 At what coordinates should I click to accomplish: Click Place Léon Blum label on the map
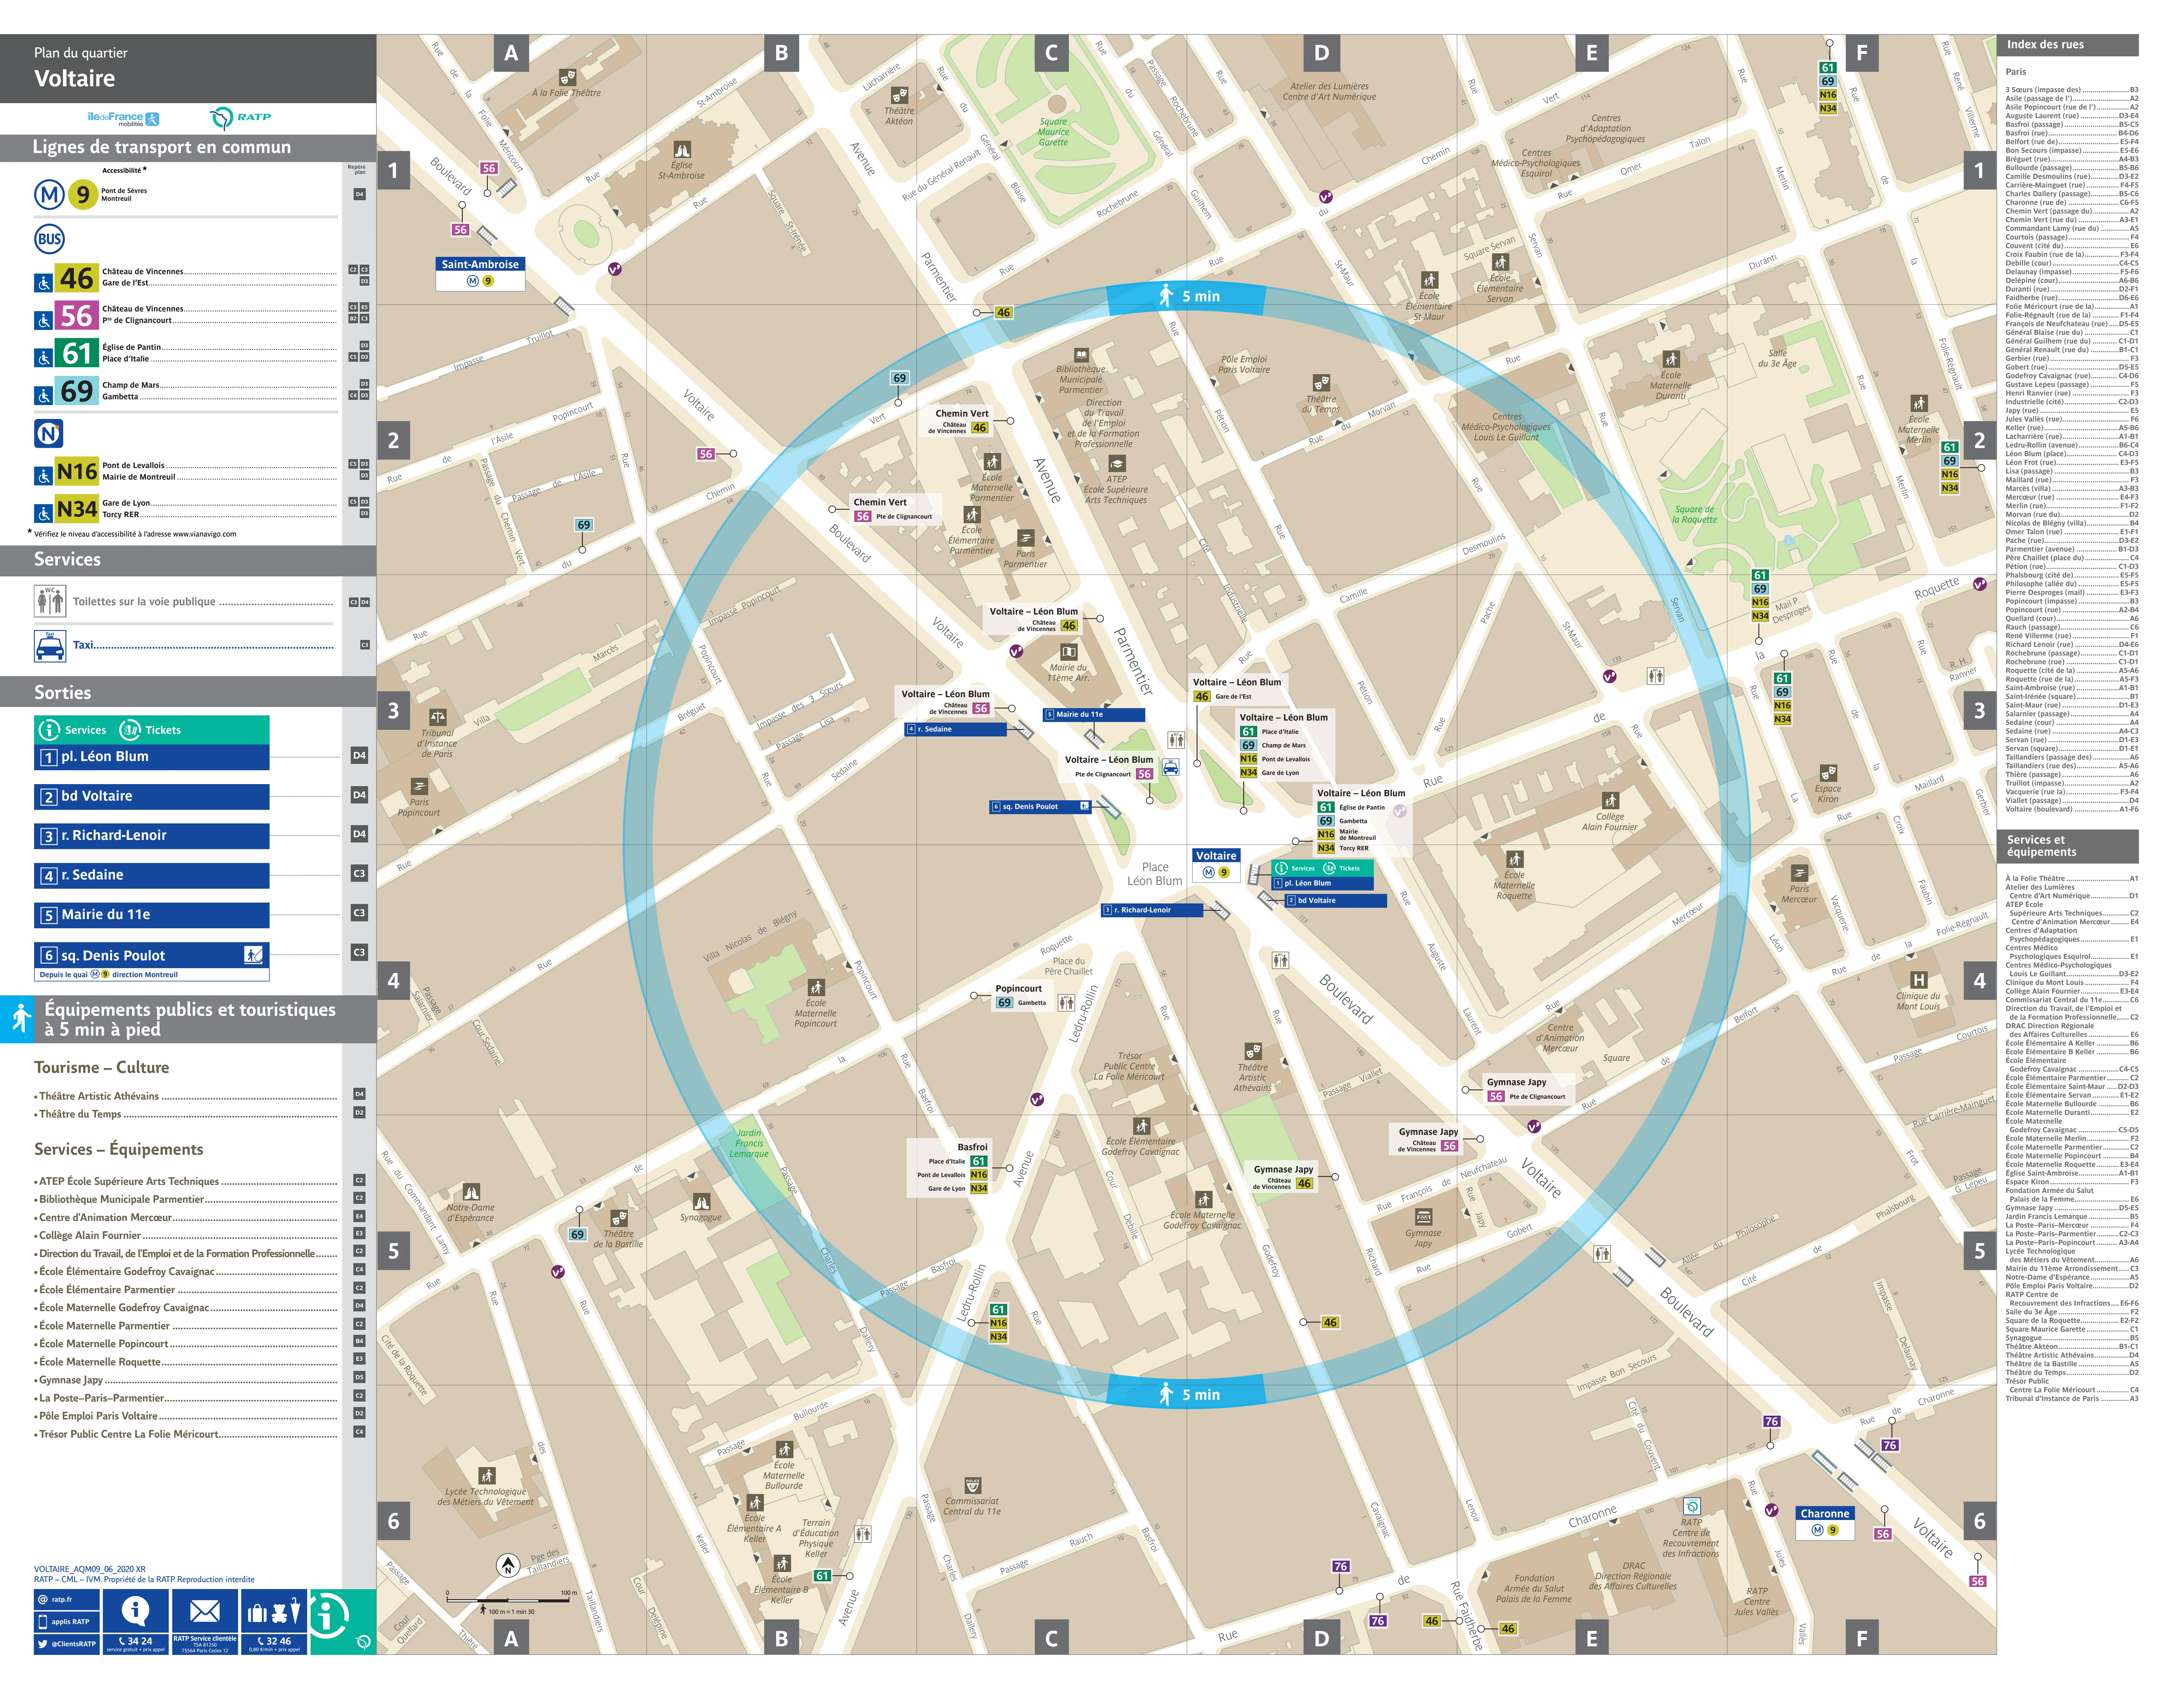1155,874
